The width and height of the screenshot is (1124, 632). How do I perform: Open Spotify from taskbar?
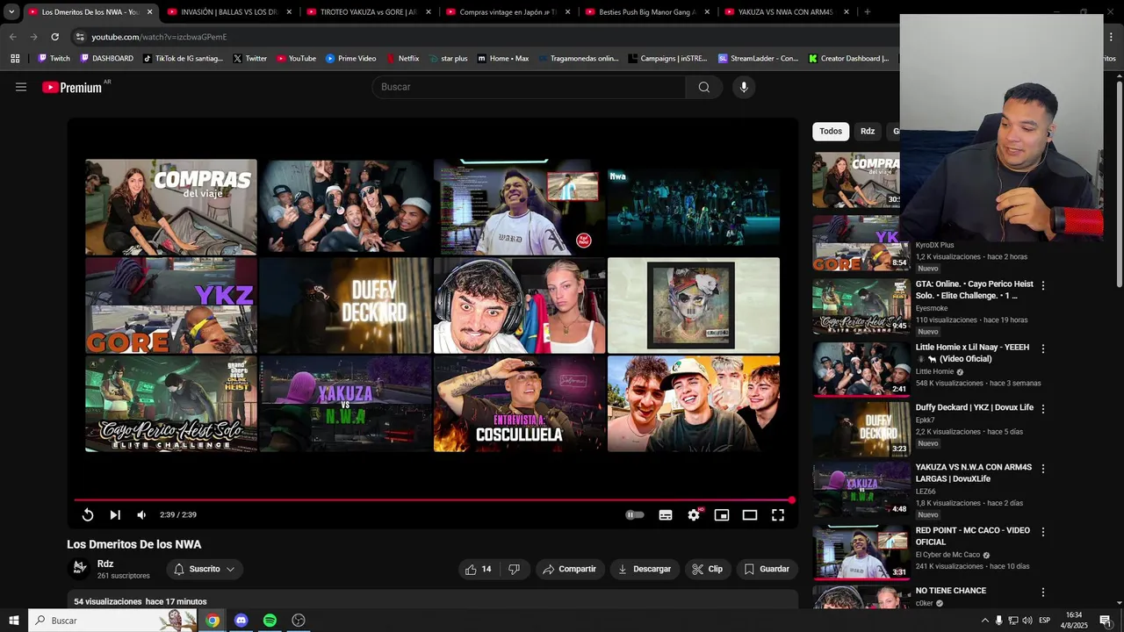(x=270, y=621)
